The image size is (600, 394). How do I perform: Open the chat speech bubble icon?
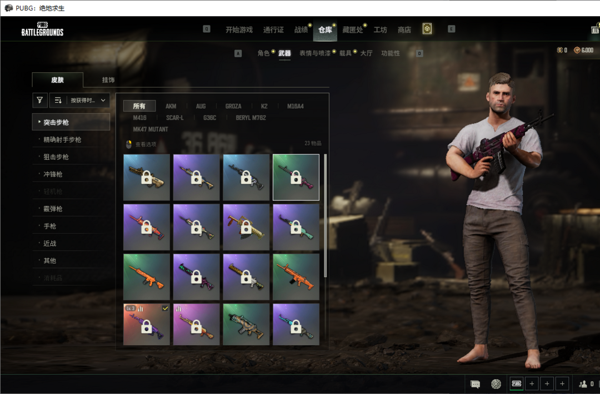475,383
